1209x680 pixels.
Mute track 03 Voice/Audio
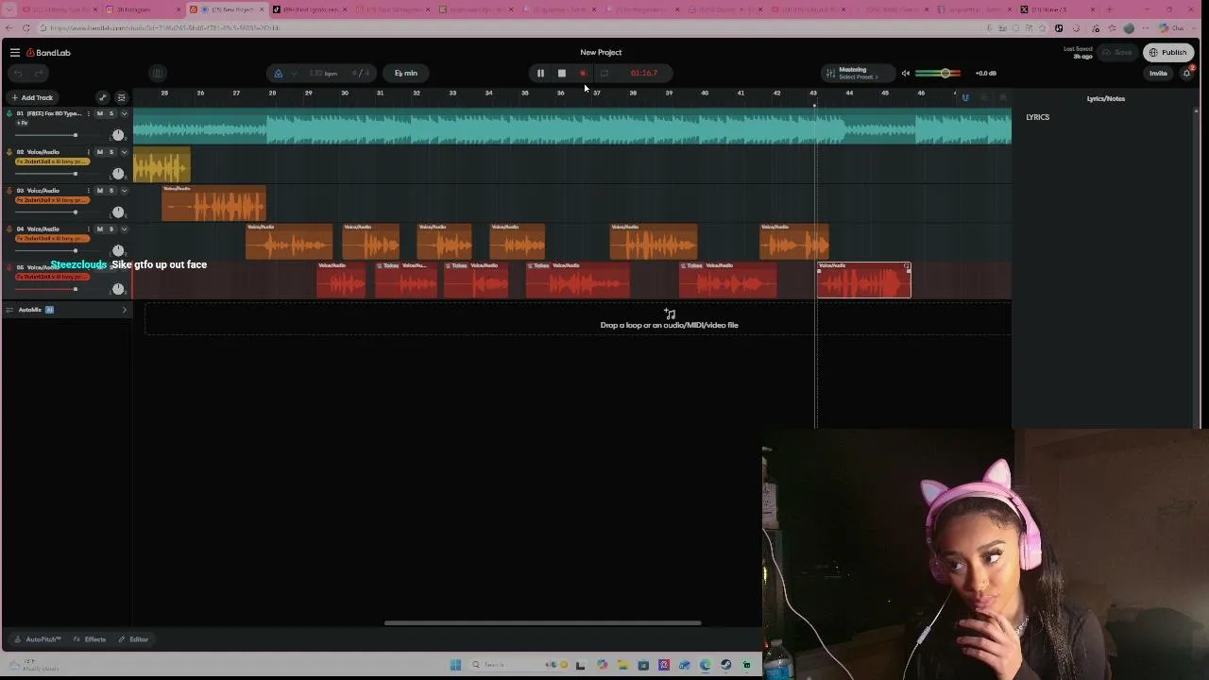coord(100,191)
